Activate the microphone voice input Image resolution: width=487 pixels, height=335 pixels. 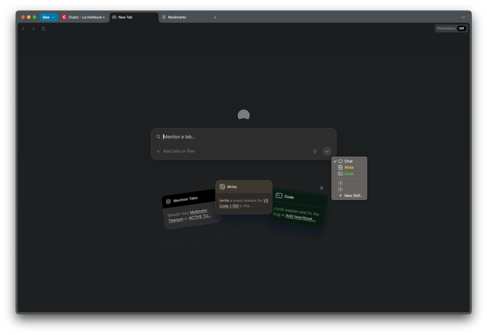tap(315, 151)
